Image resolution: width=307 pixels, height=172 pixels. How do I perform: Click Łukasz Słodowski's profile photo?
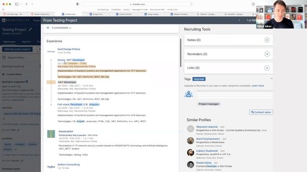[x=190, y=152]
